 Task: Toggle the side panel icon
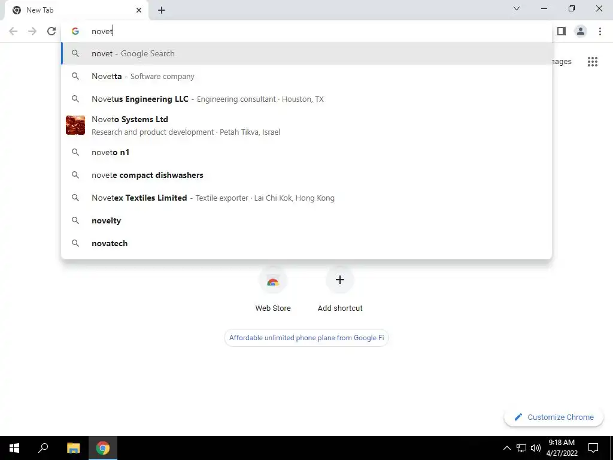click(562, 31)
